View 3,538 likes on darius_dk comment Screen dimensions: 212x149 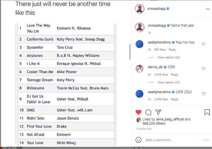(162, 75)
